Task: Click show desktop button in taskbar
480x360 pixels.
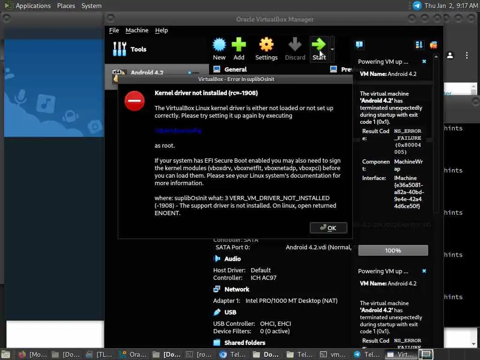Action: [x=6, y=354]
